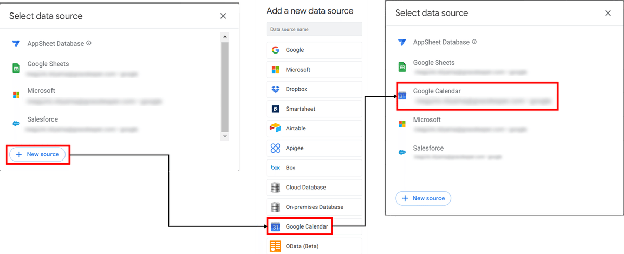The image size is (624, 254).
Task: Click the Cloud Database cylinder icon
Action: (x=276, y=188)
